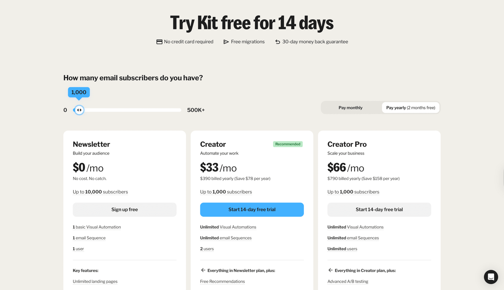Click Advanced A/B testing feature link

(348, 282)
